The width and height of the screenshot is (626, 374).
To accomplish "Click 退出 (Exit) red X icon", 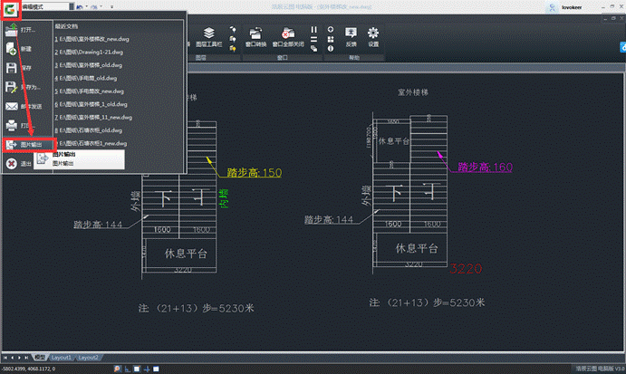I will click(13, 164).
